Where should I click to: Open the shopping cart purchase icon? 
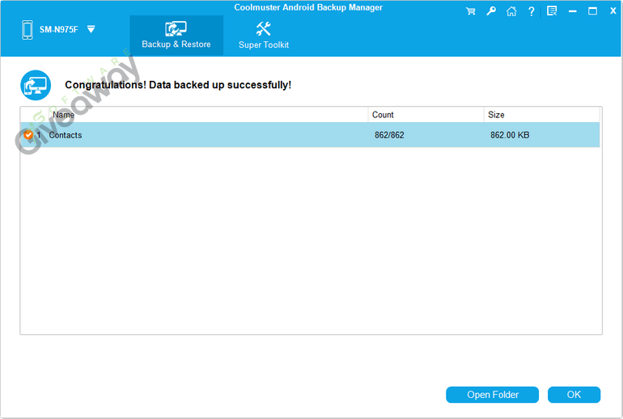[x=470, y=11]
